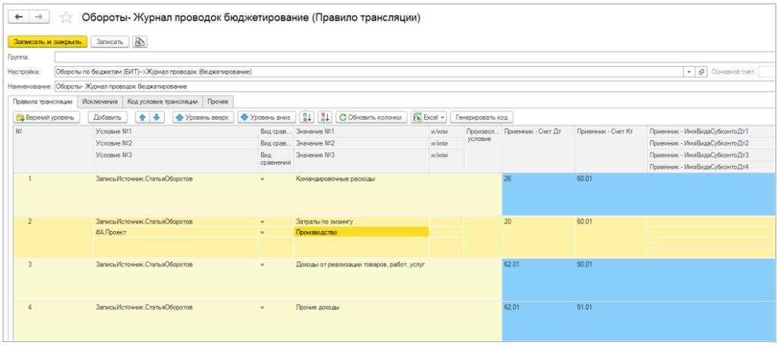This screenshot has width=777, height=348.
Task: Move row down with blue down arrow
Action: 156,118
